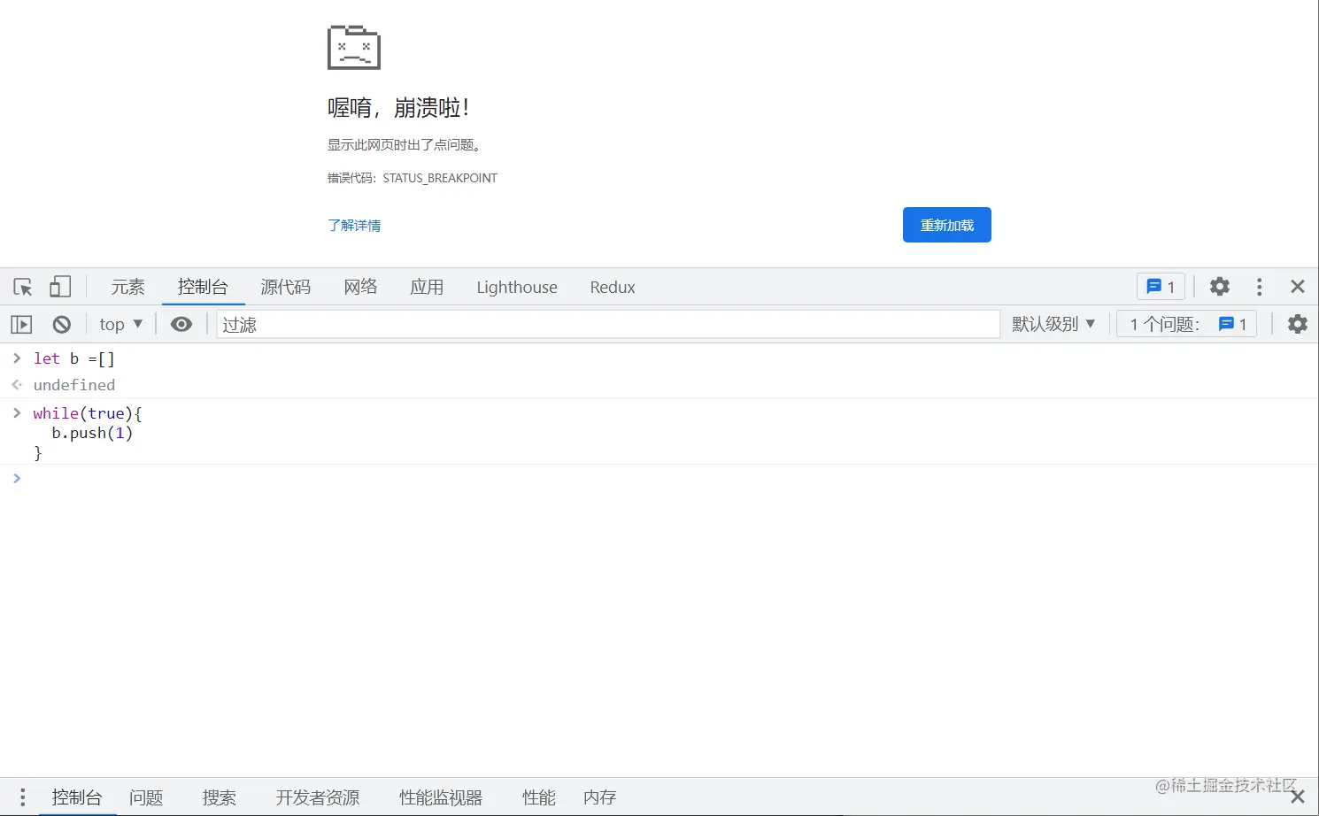
Task: Click the 显示此网页时出了点问题 message
Action: (x=405, y=145)
